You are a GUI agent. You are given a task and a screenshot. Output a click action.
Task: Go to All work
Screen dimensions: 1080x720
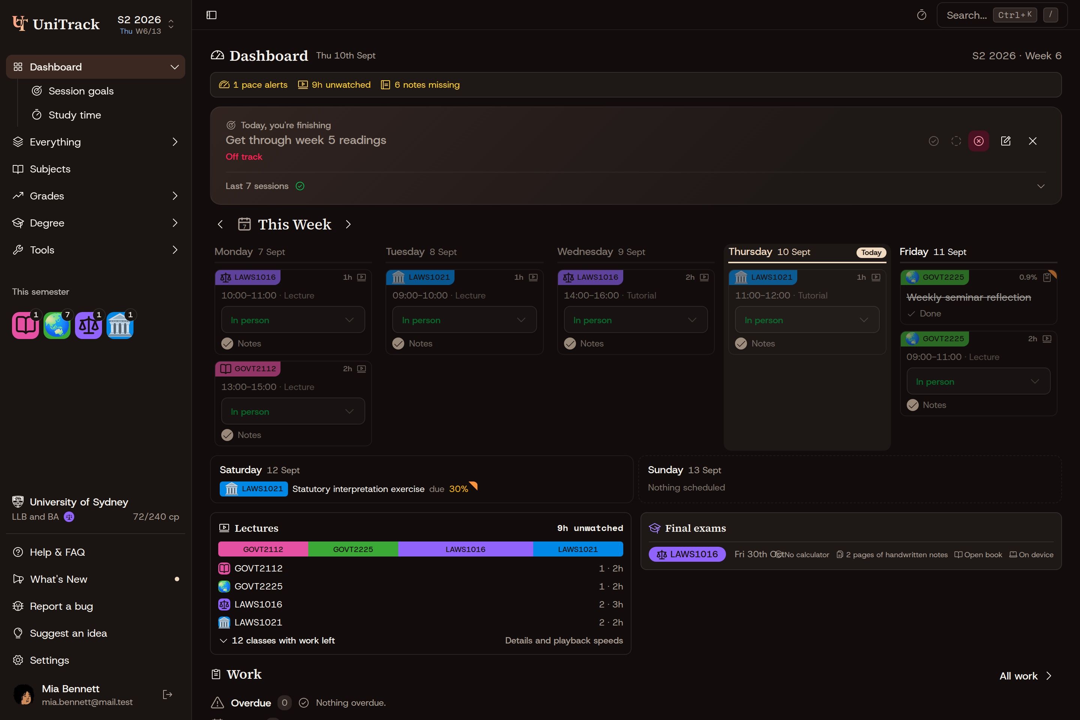coord(1025,676)
